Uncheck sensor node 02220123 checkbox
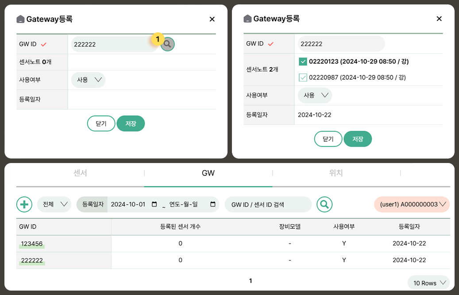Screen dimensions: 459x295 point(303,62)
